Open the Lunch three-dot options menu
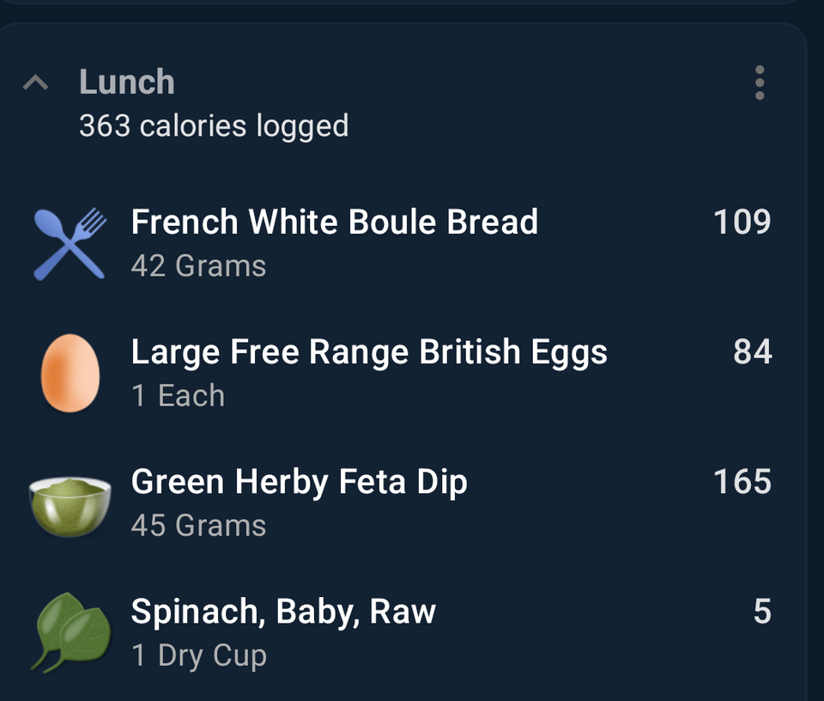 (760, 82)
